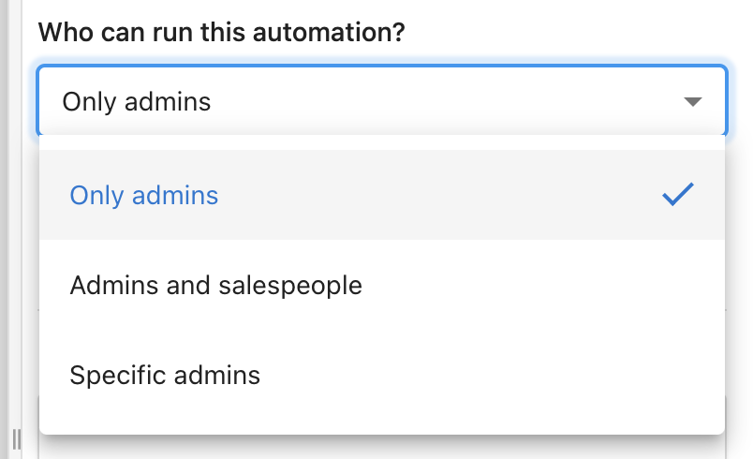Click the "Only admins" text in the closed select
The image size is (753, 459).
137,102
